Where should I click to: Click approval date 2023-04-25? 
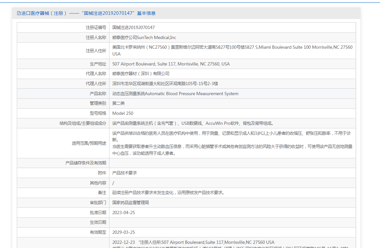tap(124, 213)
